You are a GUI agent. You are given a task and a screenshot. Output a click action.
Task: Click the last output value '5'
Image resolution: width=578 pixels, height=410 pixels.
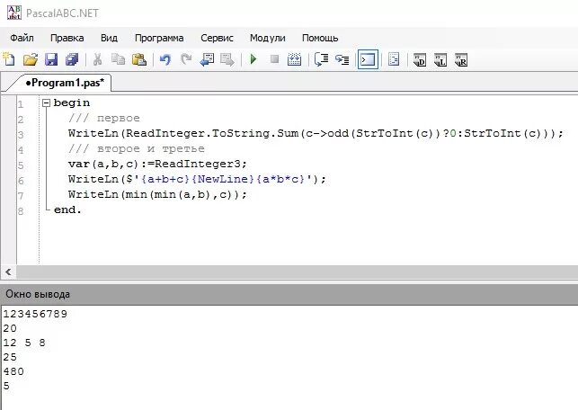[6, 386]
